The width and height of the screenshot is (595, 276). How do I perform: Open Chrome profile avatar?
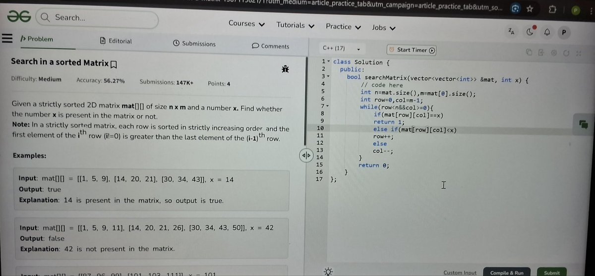[575, 9]
